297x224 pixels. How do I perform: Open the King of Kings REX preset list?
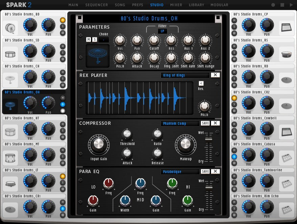pos(185,75)
